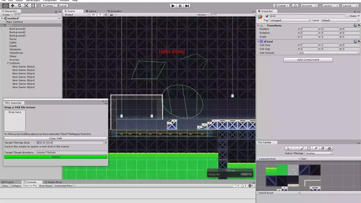Open the Grid component help book icon
Screen dimensions: 361x203
tap(355, 41)
